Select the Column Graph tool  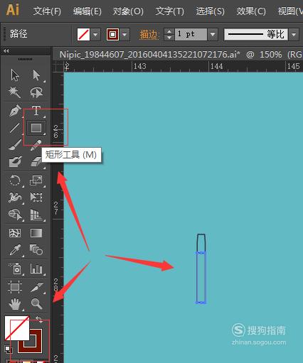tap(36, 269)
